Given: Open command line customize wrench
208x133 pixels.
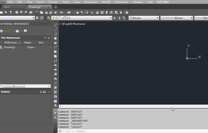Looking at the screenshot, I should (x=55, y=118).
